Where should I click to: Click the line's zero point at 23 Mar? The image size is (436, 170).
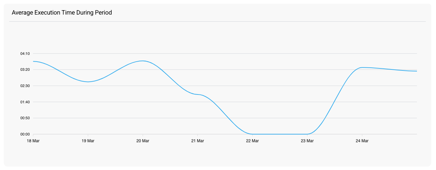point(307,134)
